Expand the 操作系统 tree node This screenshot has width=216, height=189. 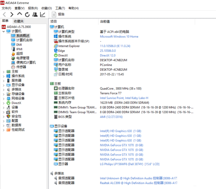click(x=4, y=76)
